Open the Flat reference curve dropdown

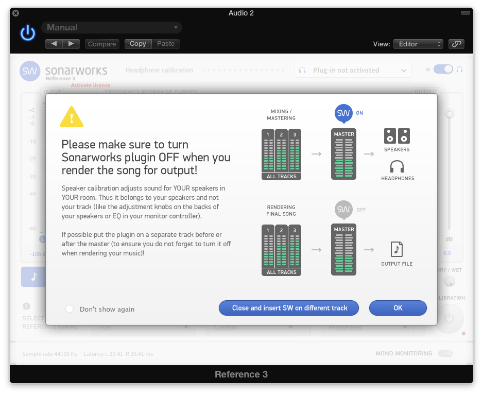coord(144,328)
